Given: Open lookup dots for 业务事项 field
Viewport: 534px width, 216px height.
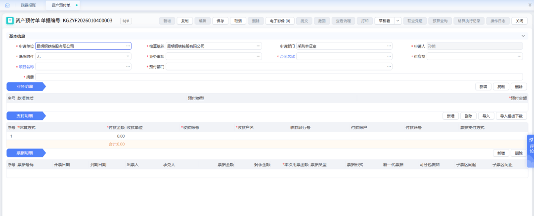Looking at the screenshot, I should pyautogui.click(x=258, y=56).
